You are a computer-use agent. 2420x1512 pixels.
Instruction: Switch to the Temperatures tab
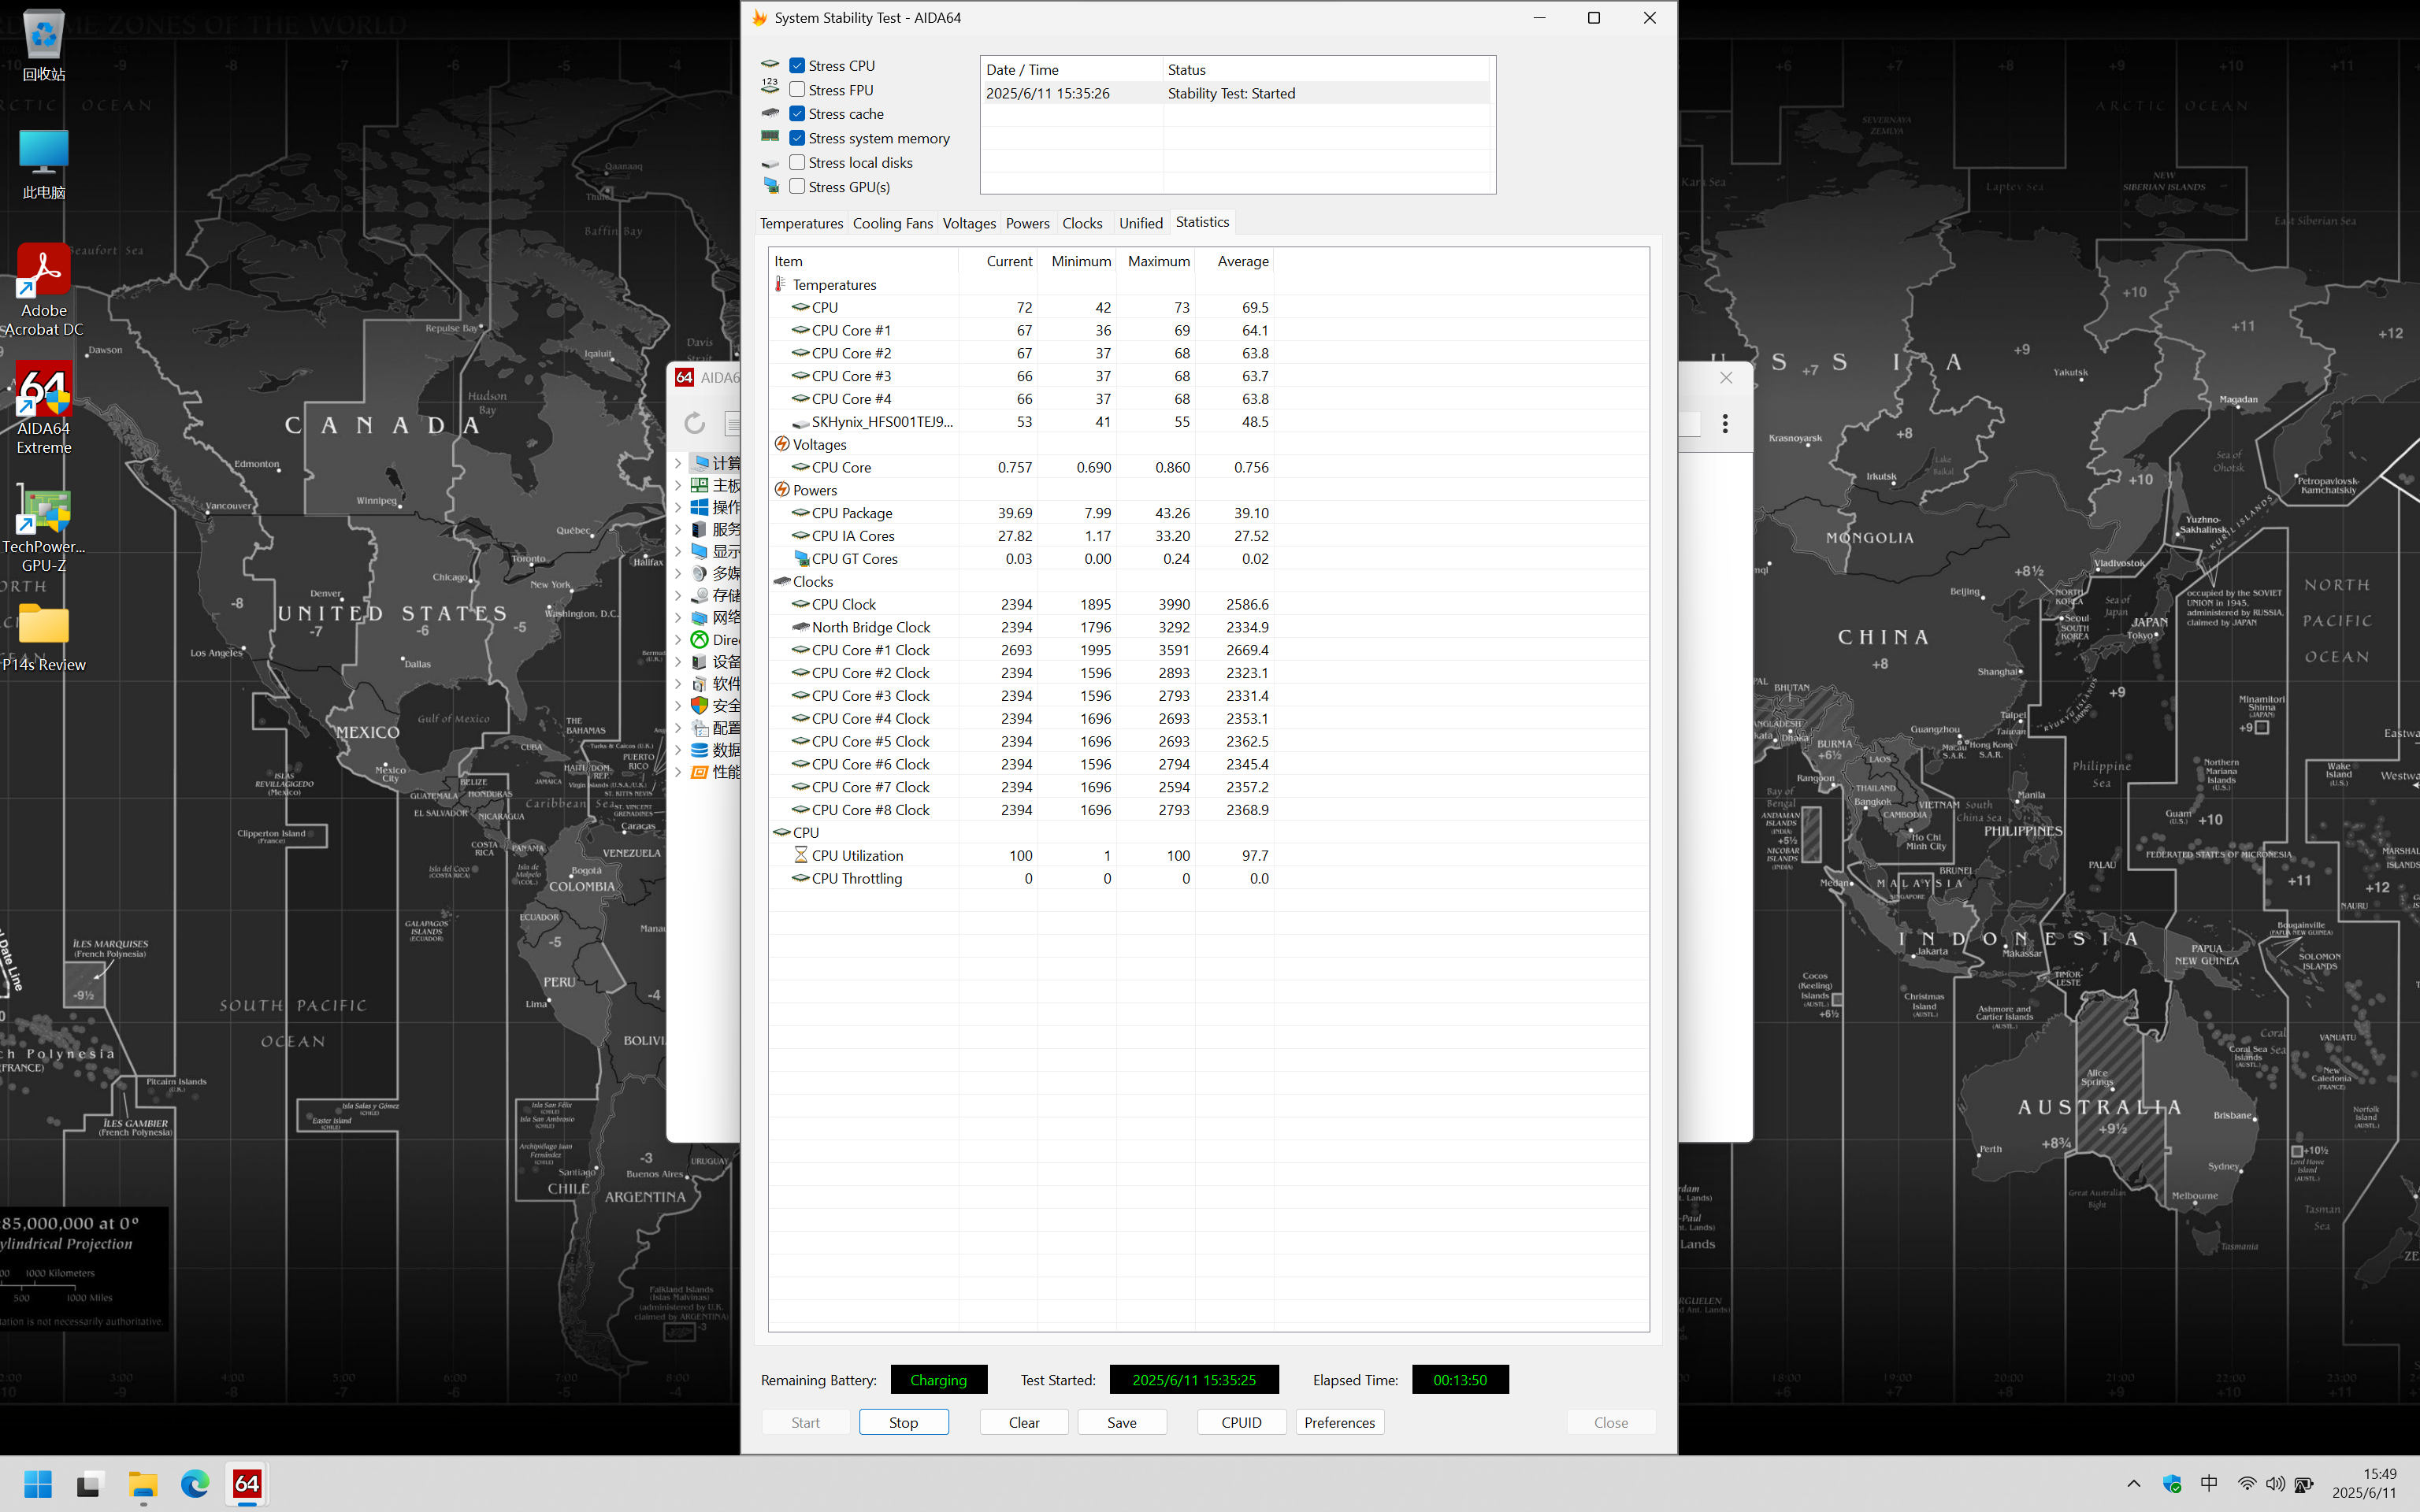click(801, 223)
